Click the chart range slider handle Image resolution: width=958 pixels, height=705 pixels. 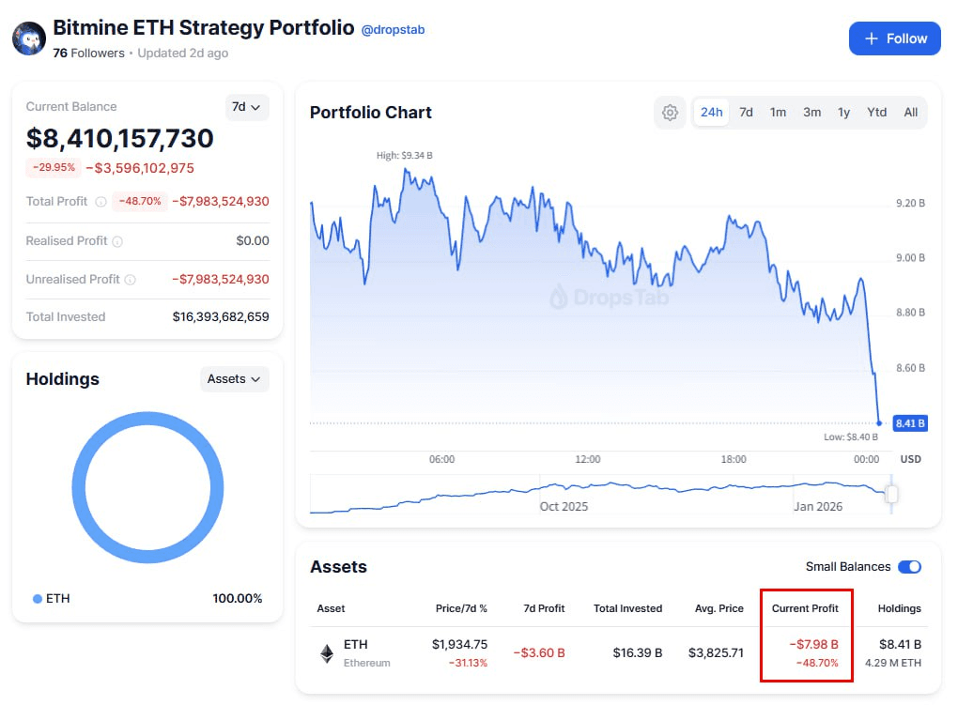(892, 494)
